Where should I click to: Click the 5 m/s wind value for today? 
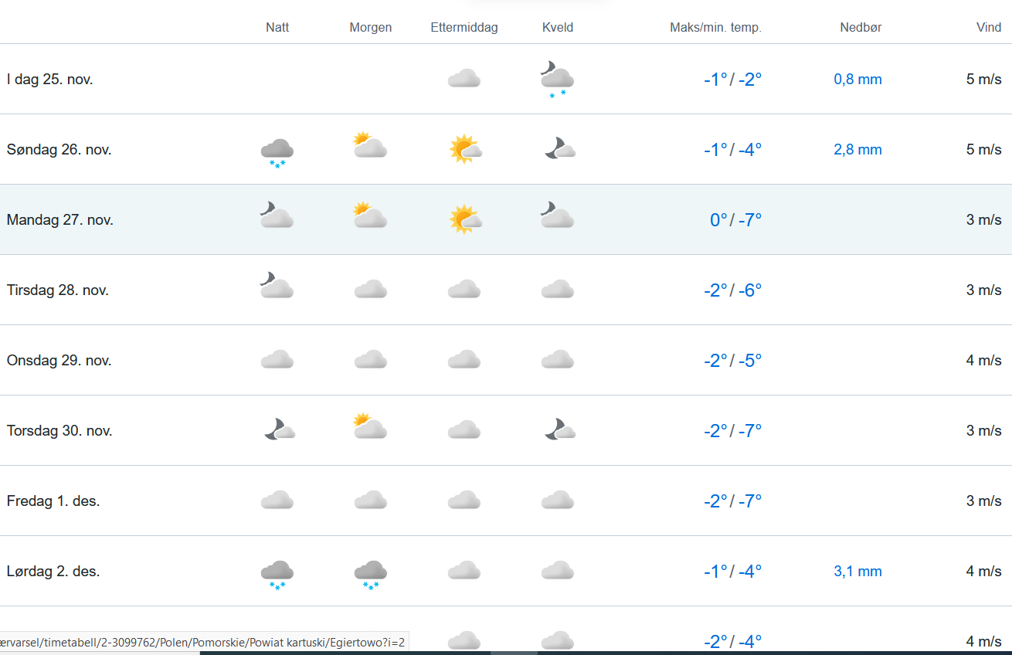pyautogui.click(x=983, y=80)
